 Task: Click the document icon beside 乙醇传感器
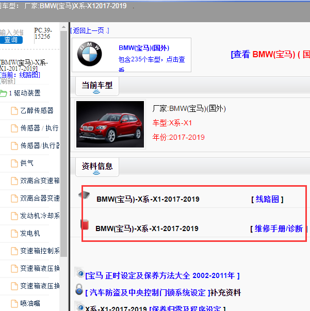(14, 111)
